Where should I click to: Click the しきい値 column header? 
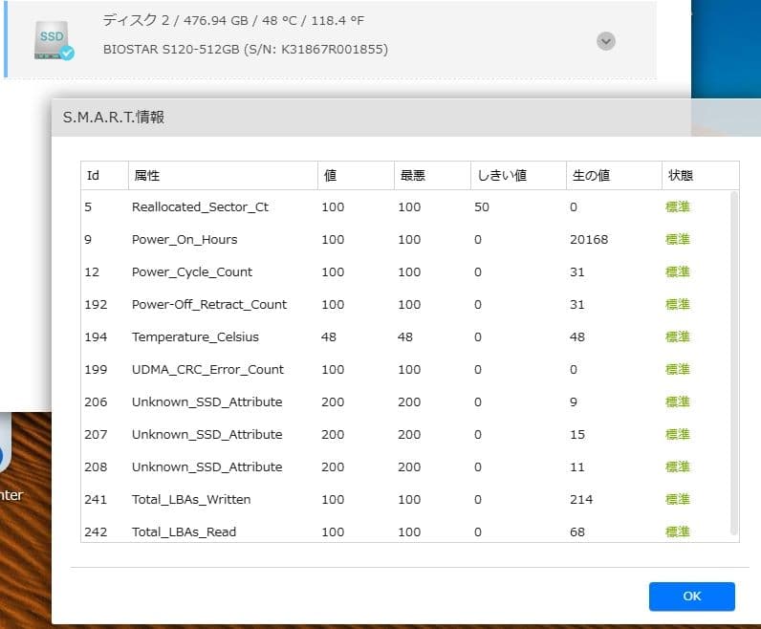(500, 176)
